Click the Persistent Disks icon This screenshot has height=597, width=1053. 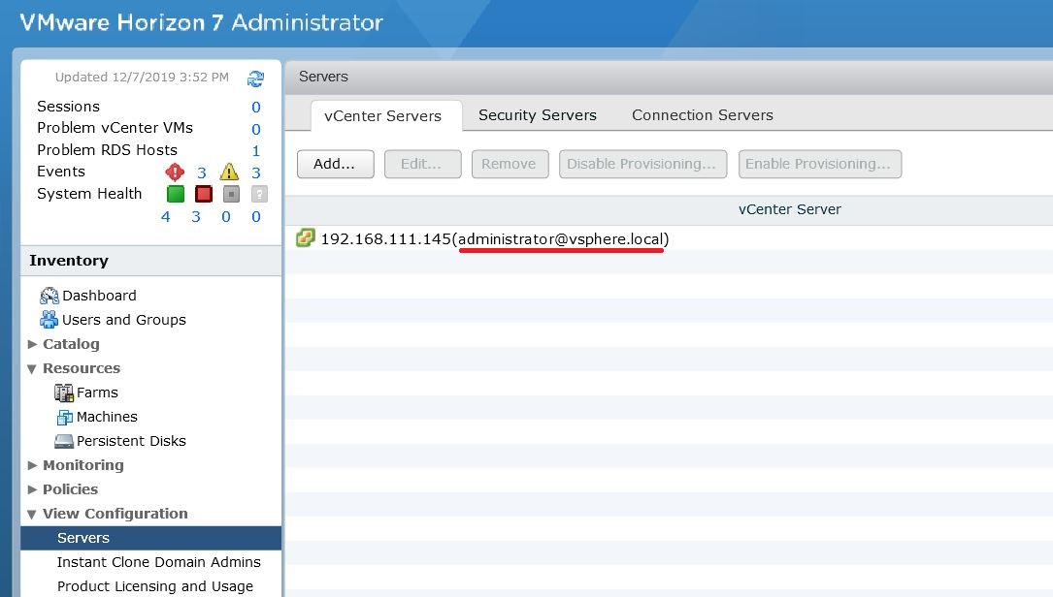pos(64,440)
